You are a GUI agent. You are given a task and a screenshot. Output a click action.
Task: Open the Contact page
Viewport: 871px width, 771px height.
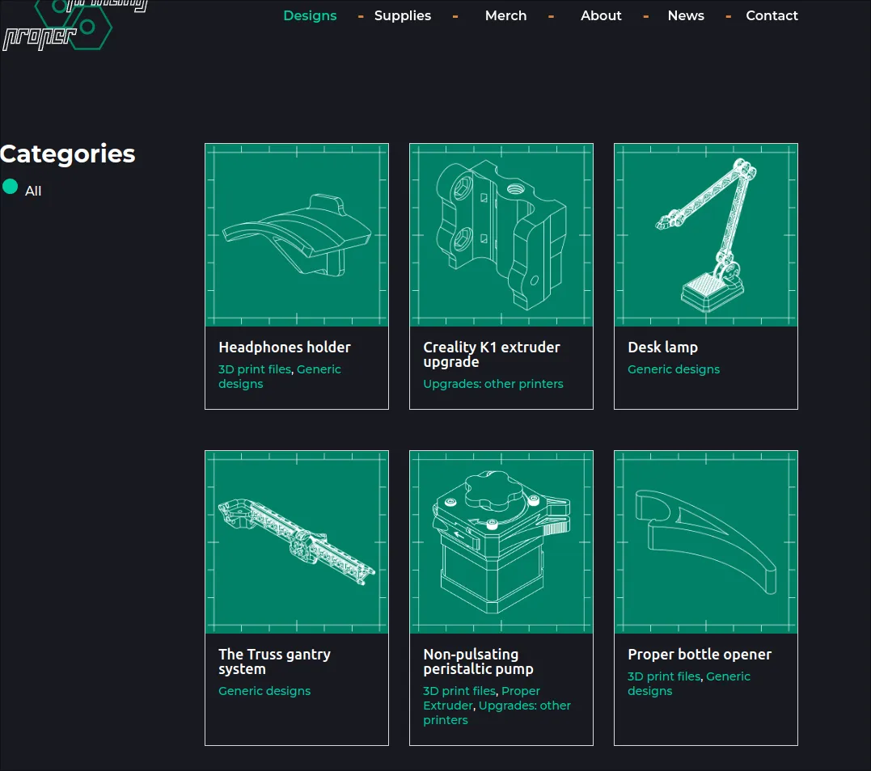click(772, 15)
